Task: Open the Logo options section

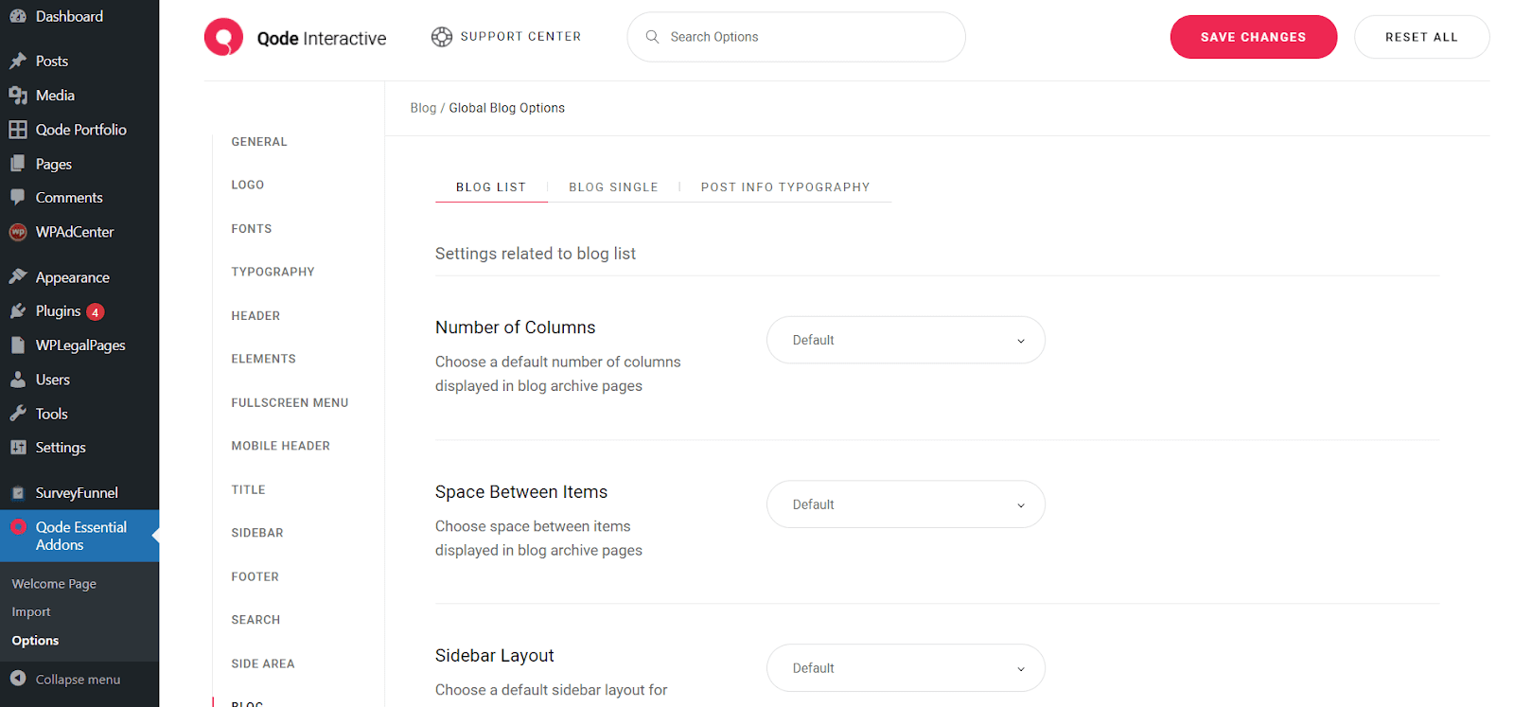Action: click(248, 186)
